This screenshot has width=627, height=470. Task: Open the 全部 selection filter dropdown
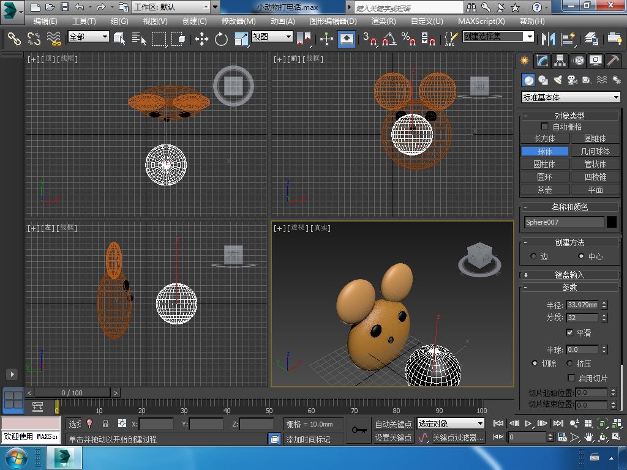88,37
